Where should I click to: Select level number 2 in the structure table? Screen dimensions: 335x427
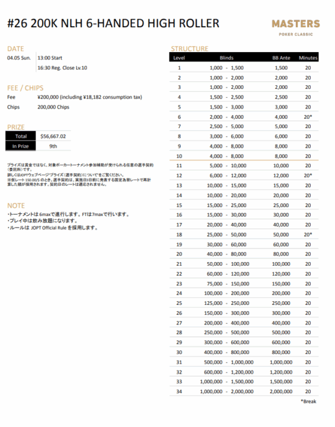(x=179, y=78)
